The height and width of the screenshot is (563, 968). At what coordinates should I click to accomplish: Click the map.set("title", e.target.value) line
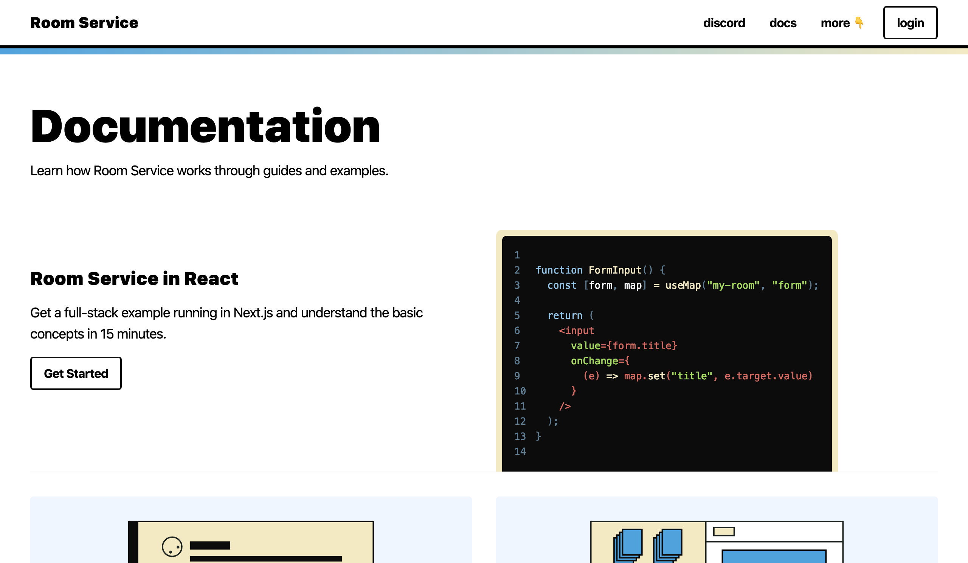(698, 376)
